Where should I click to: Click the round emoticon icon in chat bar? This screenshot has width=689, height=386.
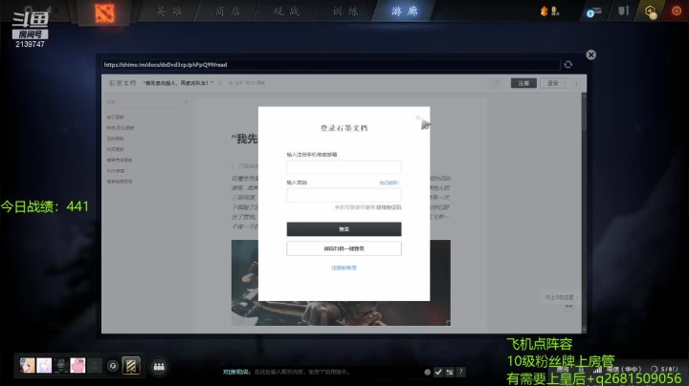pyautogui.click(x=427, y=372)
